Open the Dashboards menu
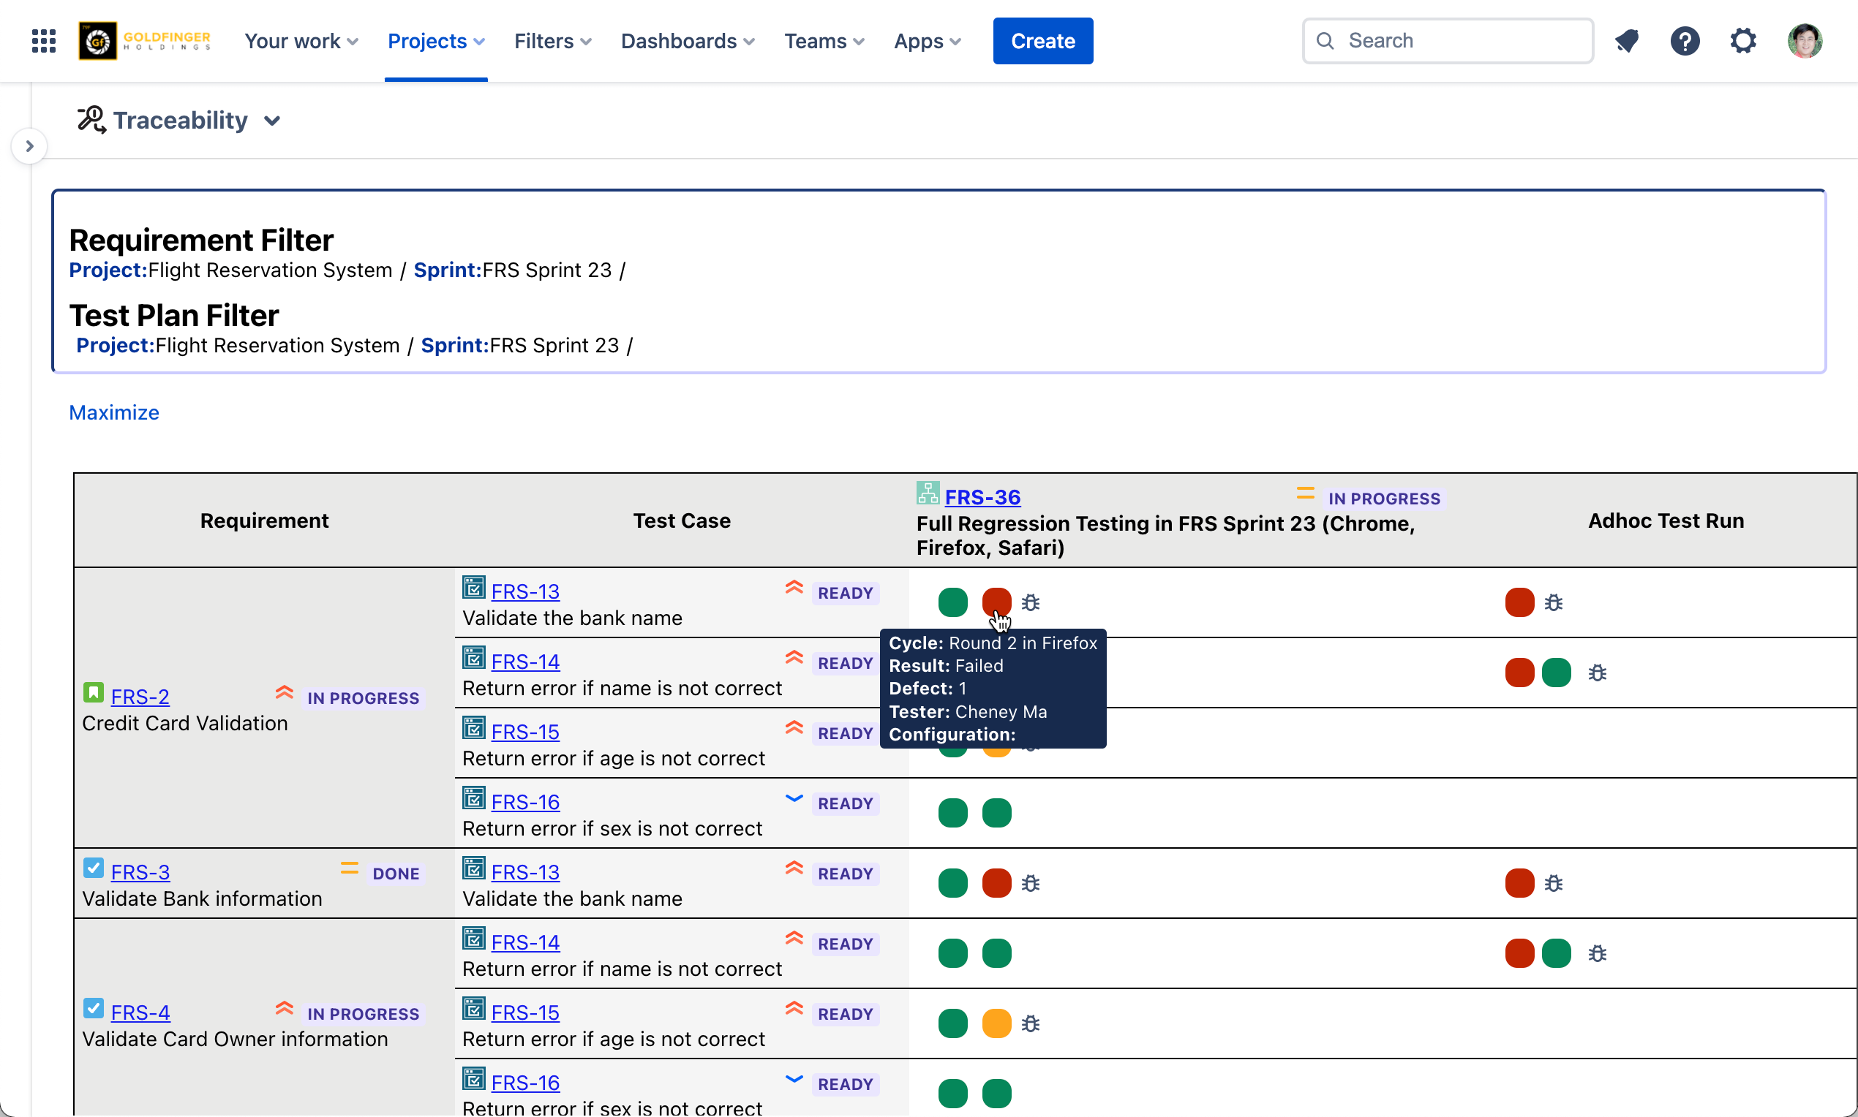This screenshot has width=1858, height=1117. tap(687, 41)
